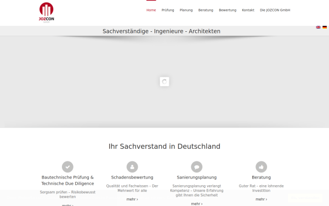Screen dimensions: 329x206
Task: Click 'Qualität und Fachwissen' description text
Action: point(132,188)
